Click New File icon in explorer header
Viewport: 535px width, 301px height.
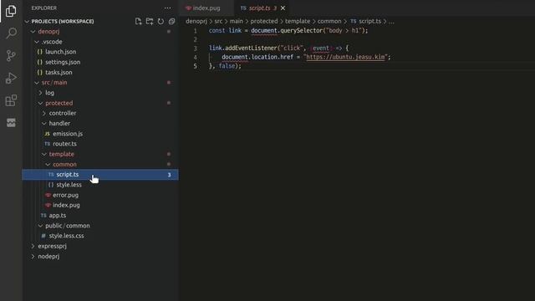click(x=138, y=21)
